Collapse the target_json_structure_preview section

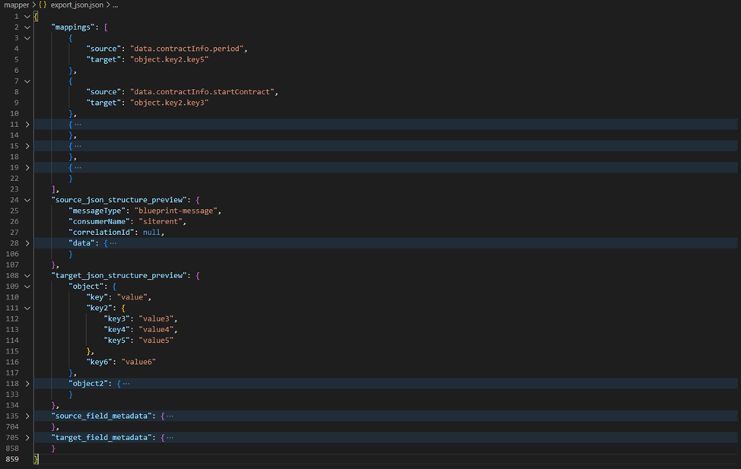[28, 275]
